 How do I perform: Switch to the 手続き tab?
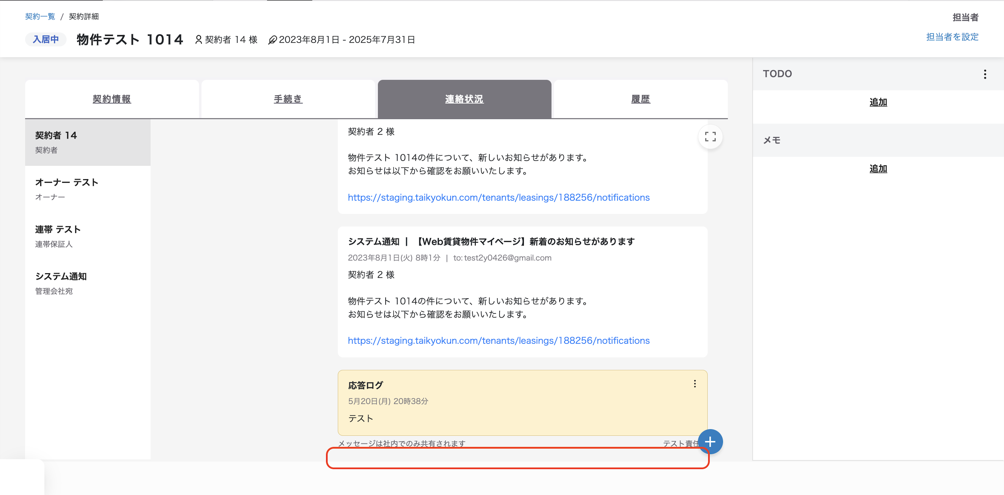(x=288, y=99)
